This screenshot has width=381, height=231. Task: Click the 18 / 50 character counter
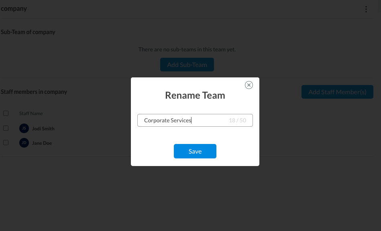click(x=238, y=120)
